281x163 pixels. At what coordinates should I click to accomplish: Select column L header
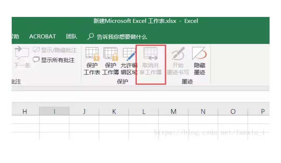[143, 111]
